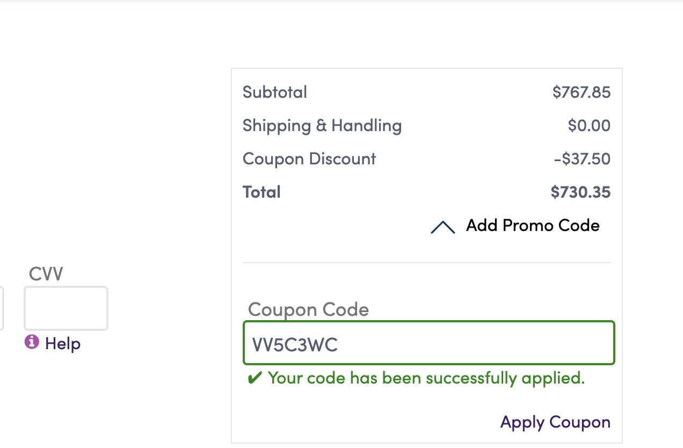Image resolution: width=683 pixels, height=448 pixels.
Task: Click the Subtotal amount $767.85
Action: click(x=581, y=92)
